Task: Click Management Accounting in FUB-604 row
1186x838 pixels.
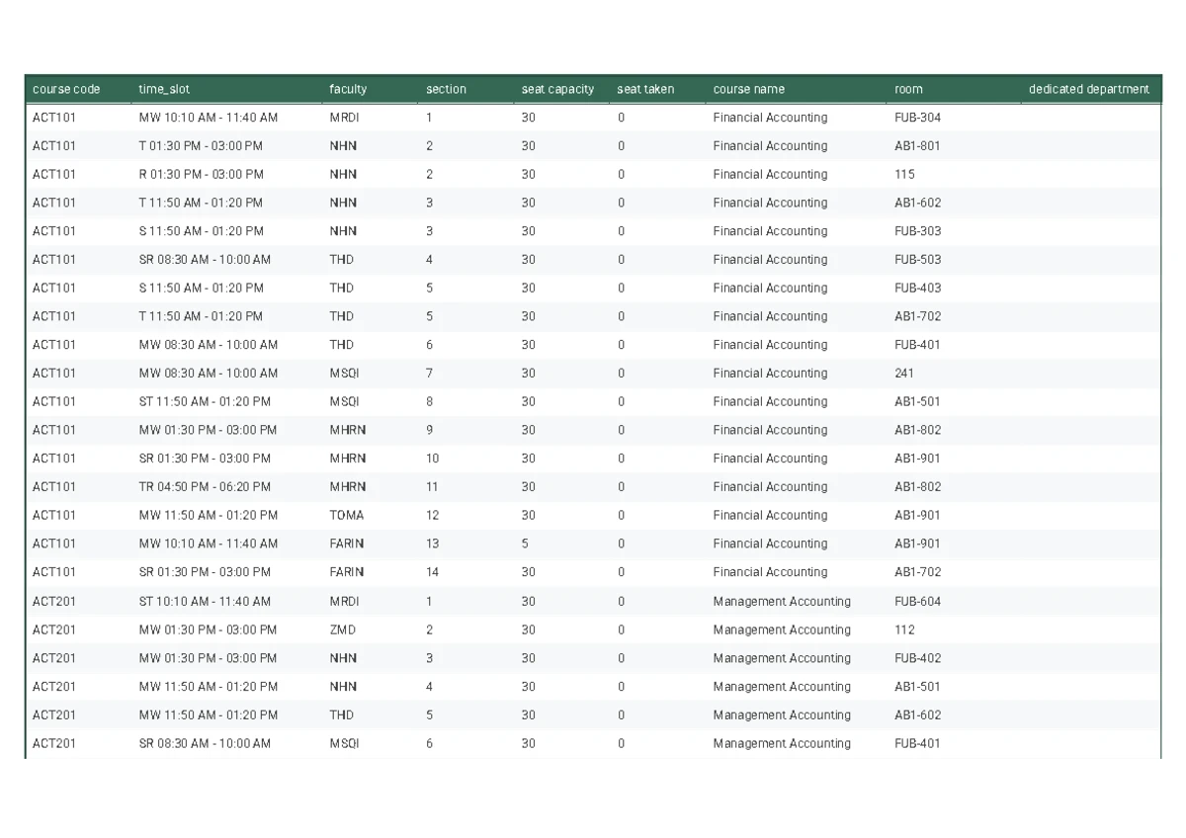Action: click(782, 602)
